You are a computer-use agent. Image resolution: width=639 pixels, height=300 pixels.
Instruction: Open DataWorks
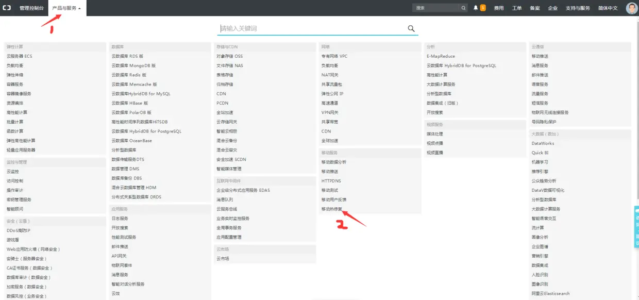543,143
